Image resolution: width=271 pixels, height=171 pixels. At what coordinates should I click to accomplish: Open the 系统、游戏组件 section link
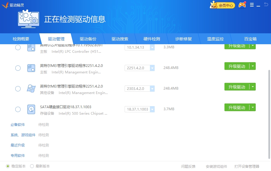pos(23,135)
